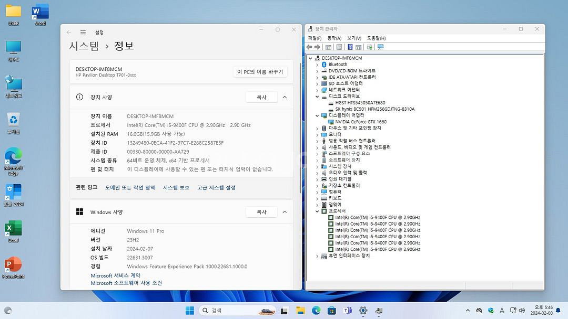Click the taskbar search box

tap(237, 310)
